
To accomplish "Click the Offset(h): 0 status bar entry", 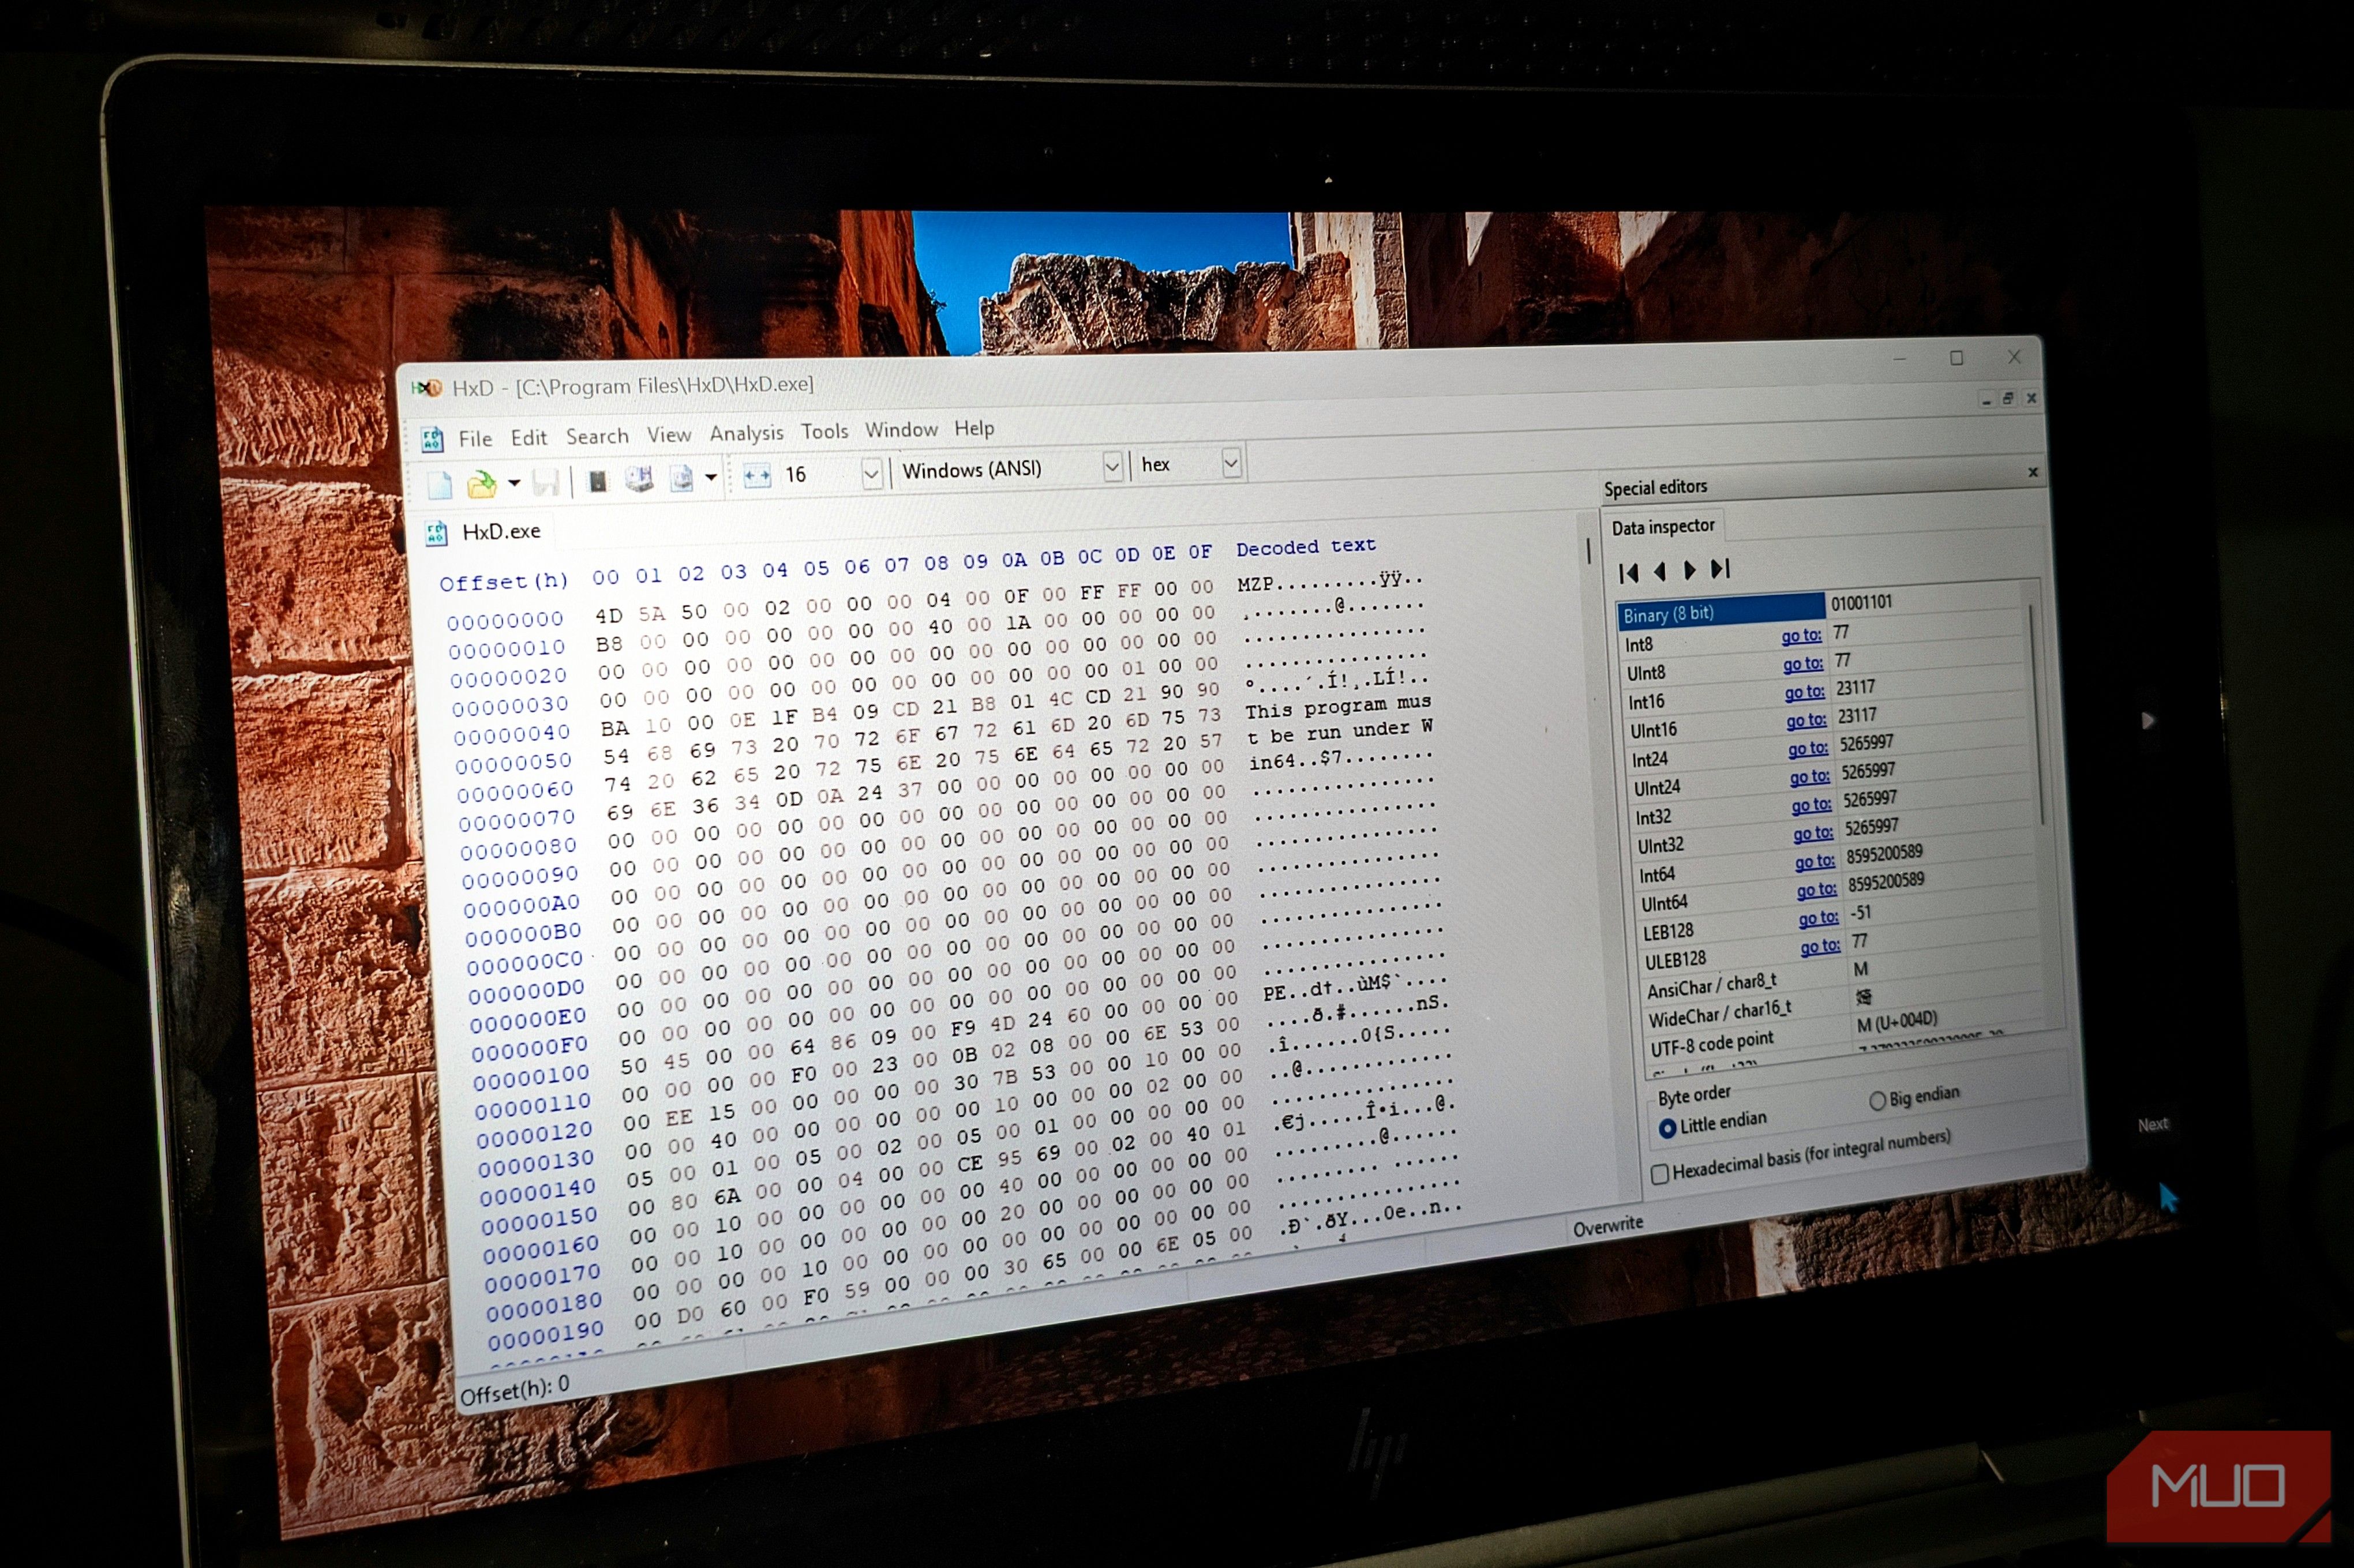I will pyautogui.click(x=514, y=1389).
